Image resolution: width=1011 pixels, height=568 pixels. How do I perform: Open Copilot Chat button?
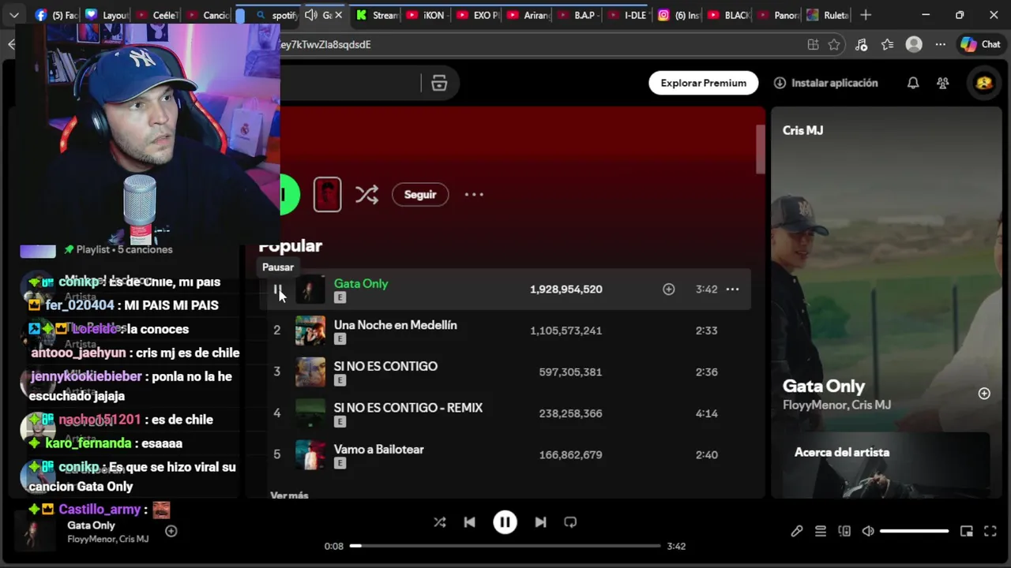click(x=980, y=45)
